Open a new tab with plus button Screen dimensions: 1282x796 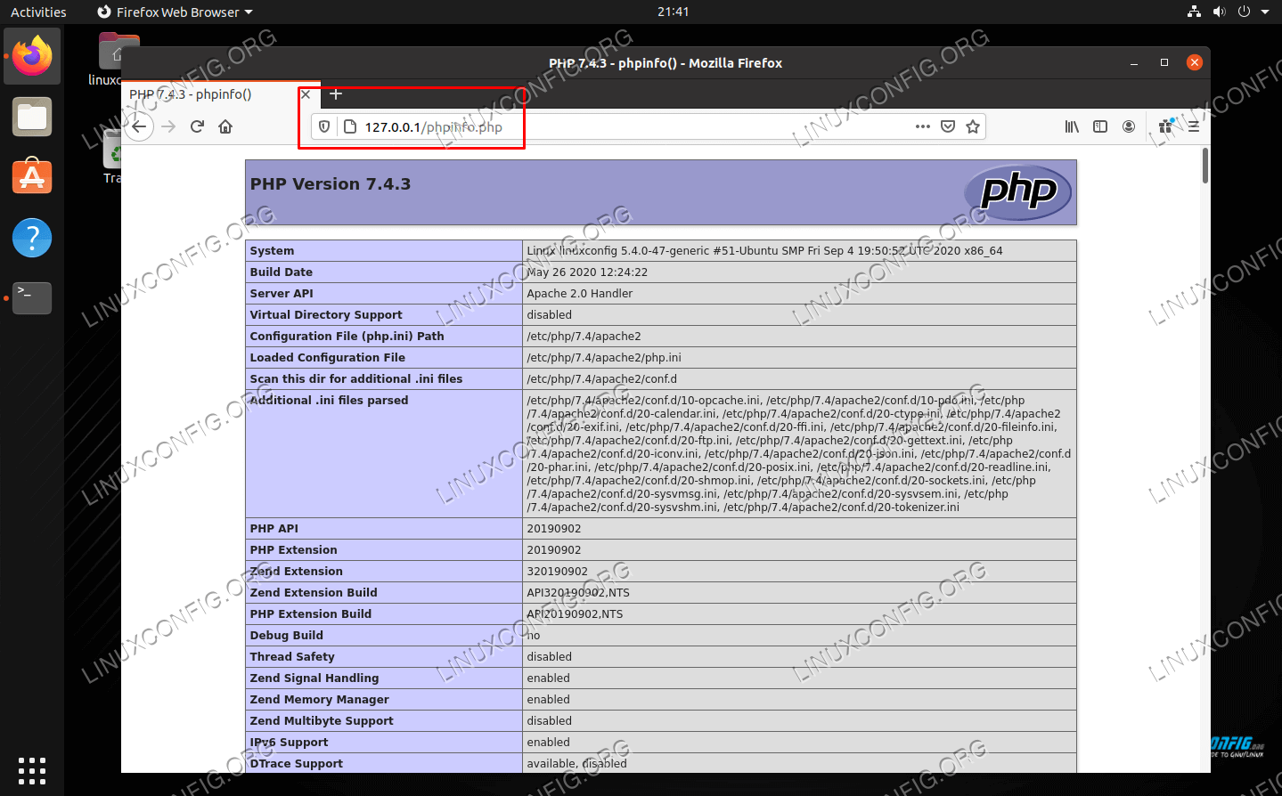(x=336, y=93)
